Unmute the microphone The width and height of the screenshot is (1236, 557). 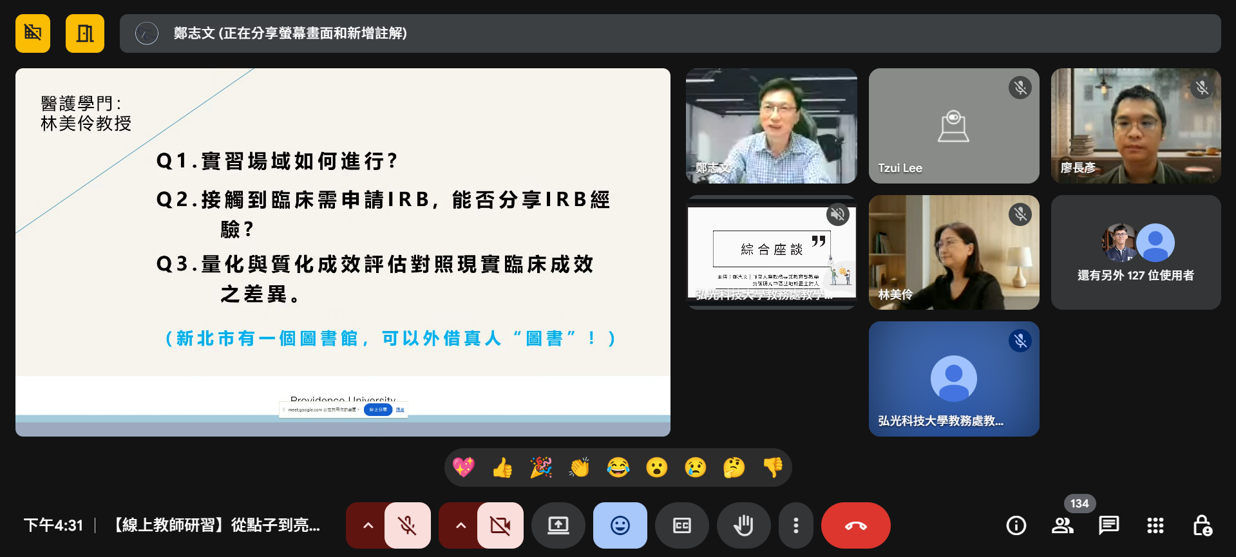tap(407, 525)
